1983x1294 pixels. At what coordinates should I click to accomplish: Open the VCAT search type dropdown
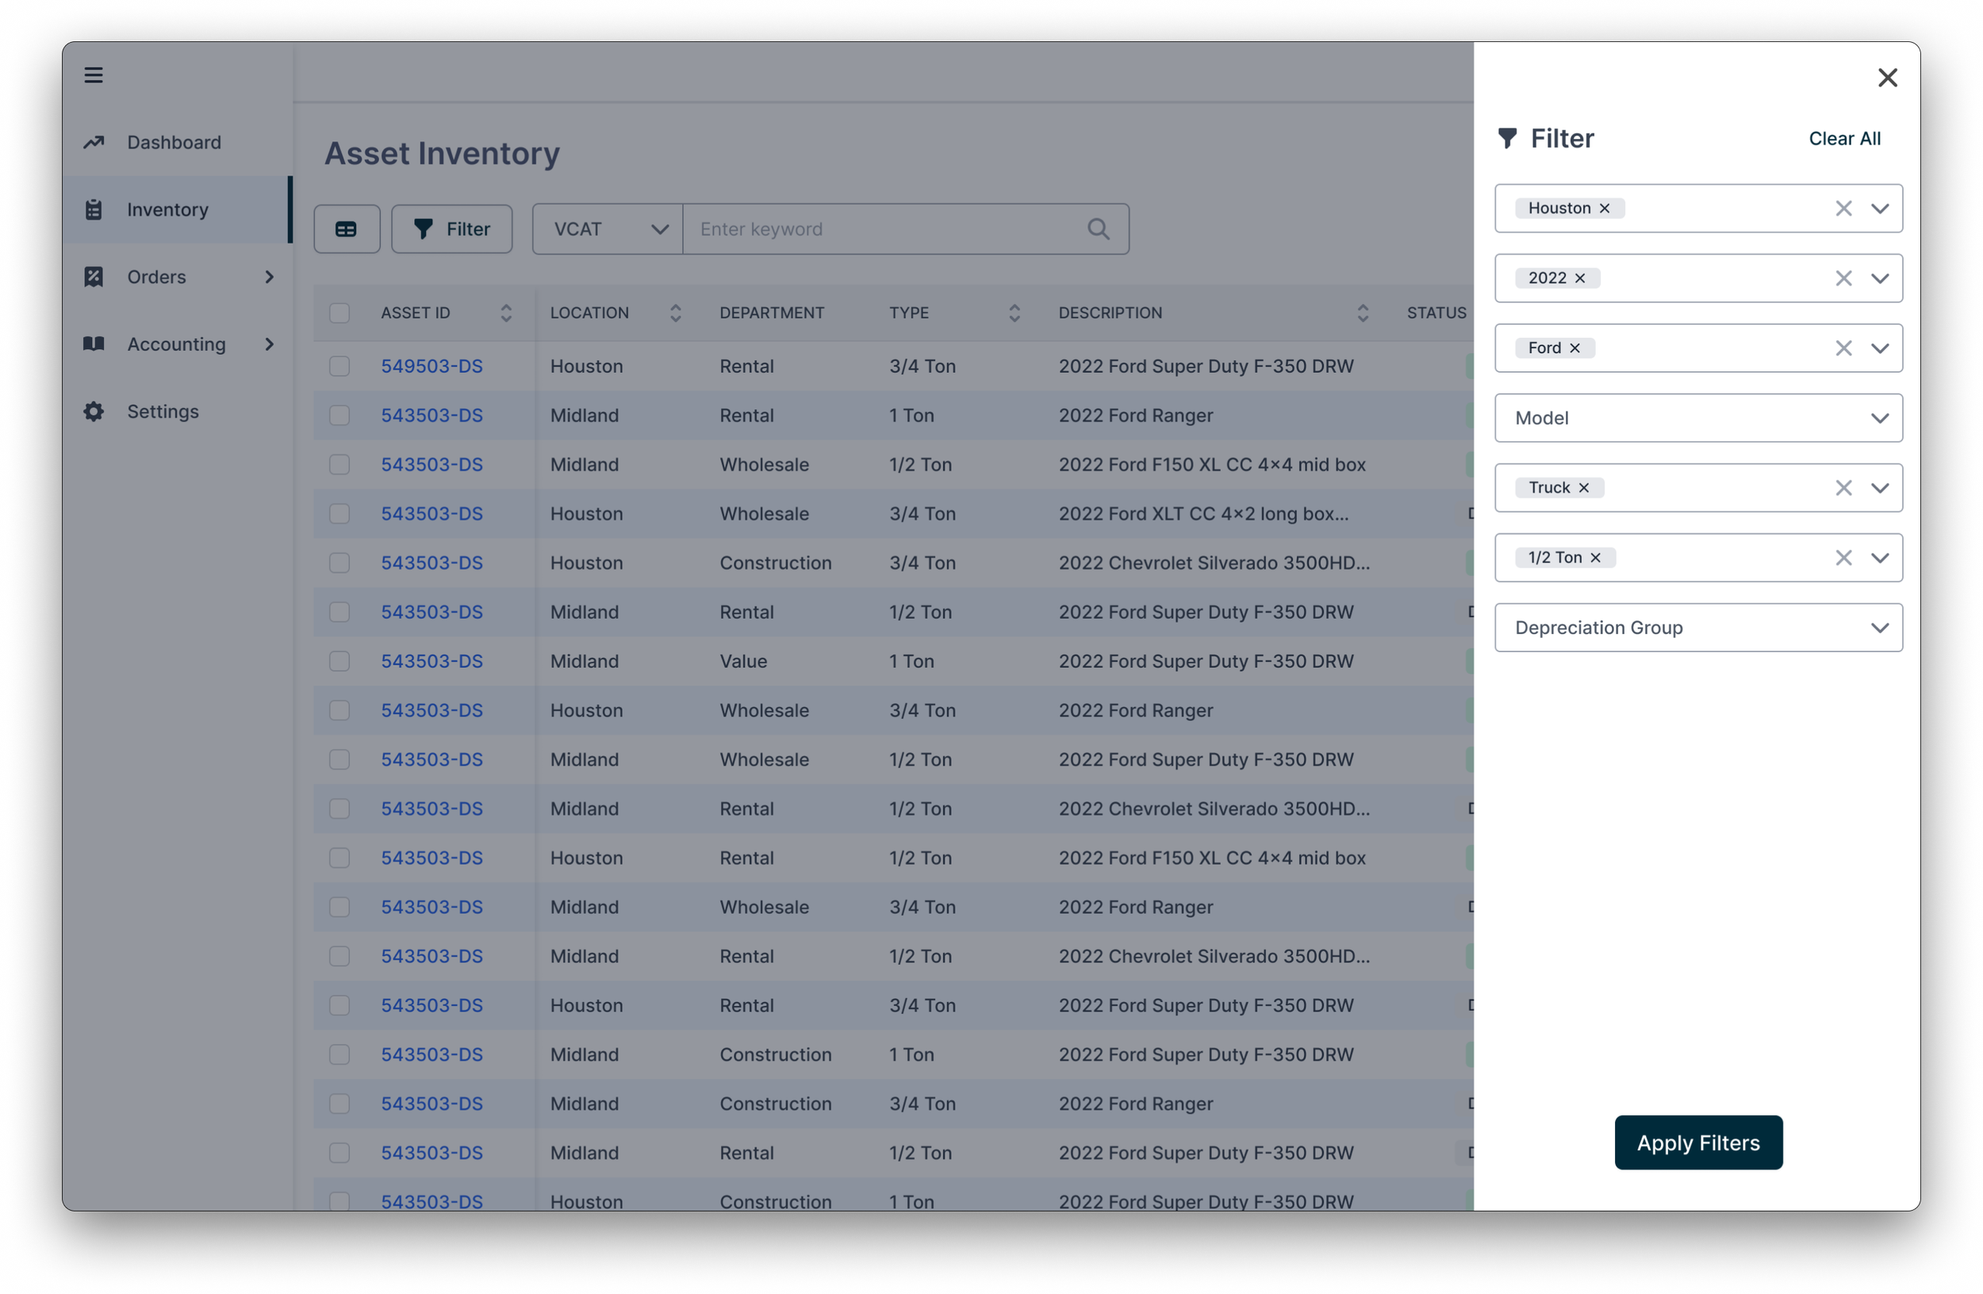point(608,229)
